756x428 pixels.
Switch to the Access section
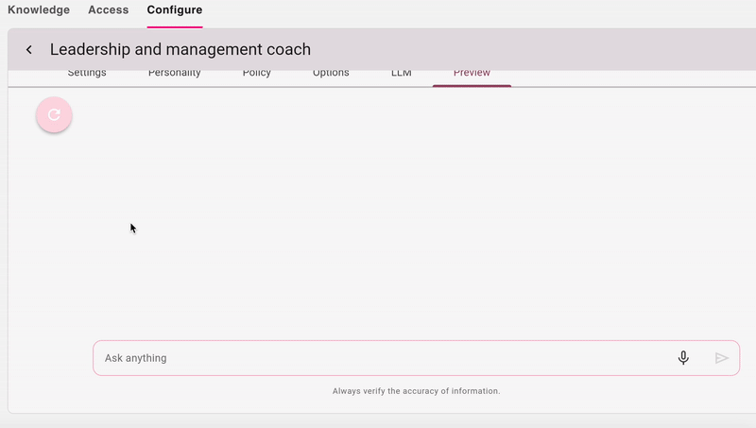click(108, 10)
